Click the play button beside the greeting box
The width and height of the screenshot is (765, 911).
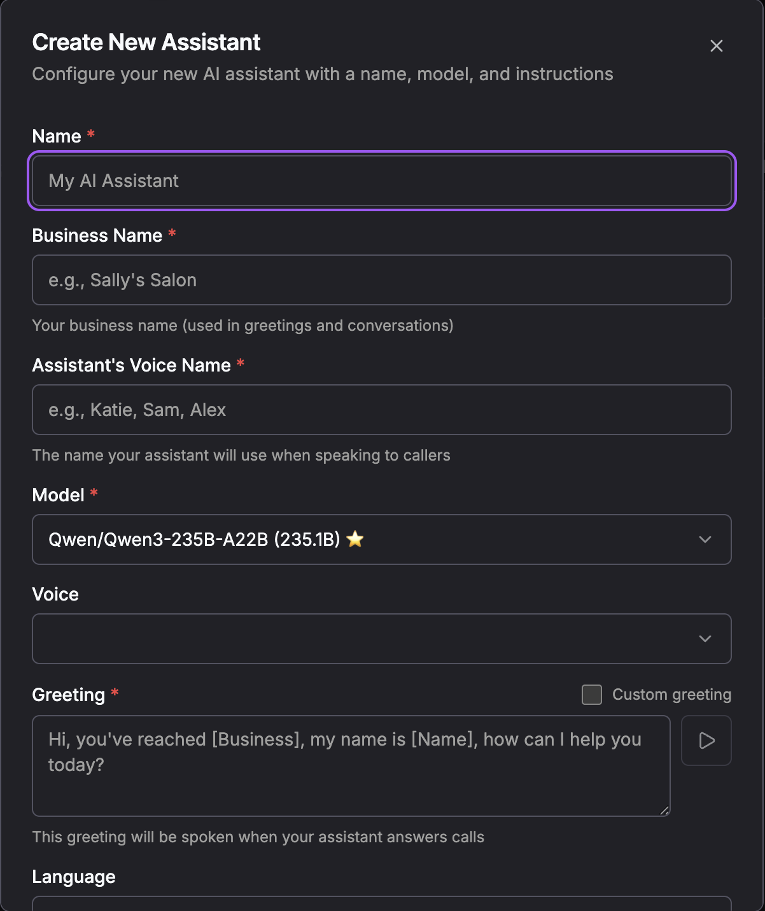pyautogui.click(x=706, y=741)
